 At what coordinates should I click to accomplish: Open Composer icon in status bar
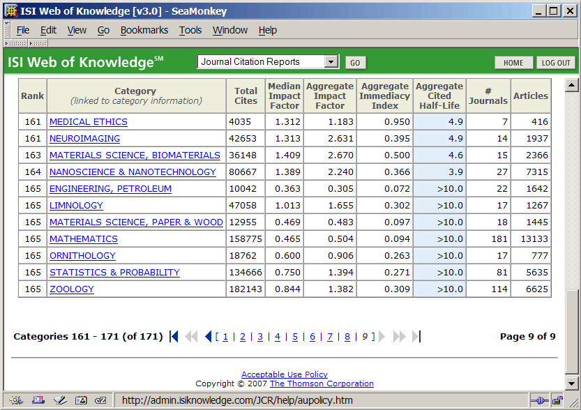[60, 400]
